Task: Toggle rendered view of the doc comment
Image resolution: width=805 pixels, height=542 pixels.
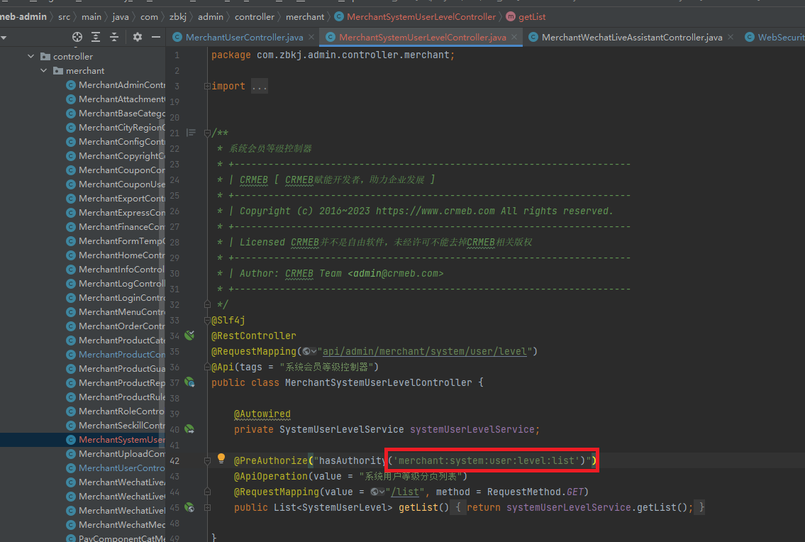Action: [x=191, y=133]
